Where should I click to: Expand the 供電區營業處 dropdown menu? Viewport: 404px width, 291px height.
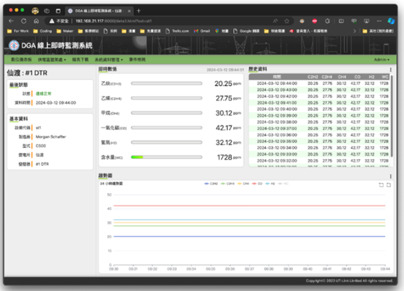(x=51, y=60)
